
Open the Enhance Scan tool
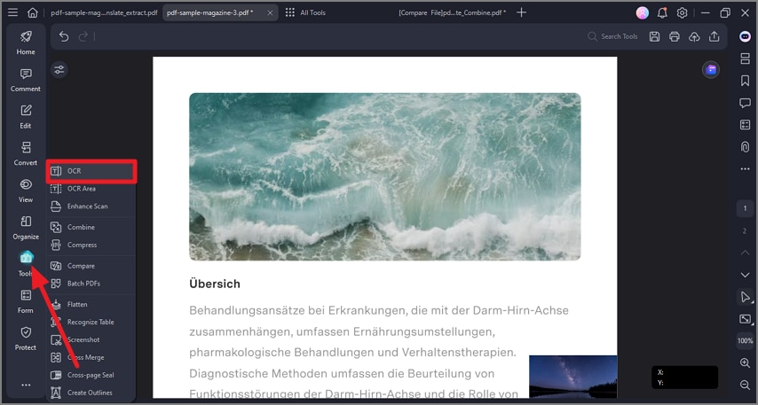coord(91,206)
